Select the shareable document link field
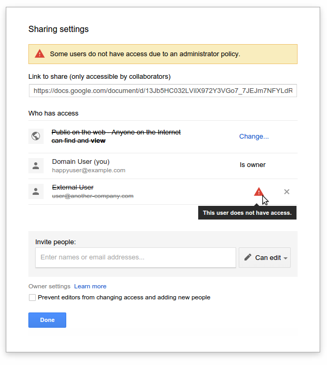 pyautogui.click(x=163, y=91)
